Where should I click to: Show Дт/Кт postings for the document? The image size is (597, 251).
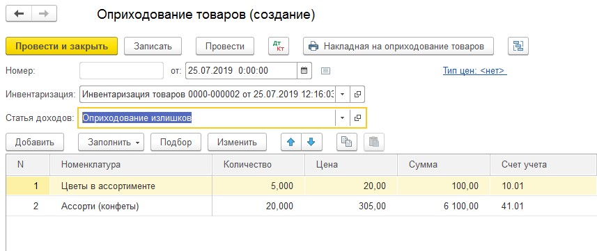pyautogui.click(x=279, y=47)
